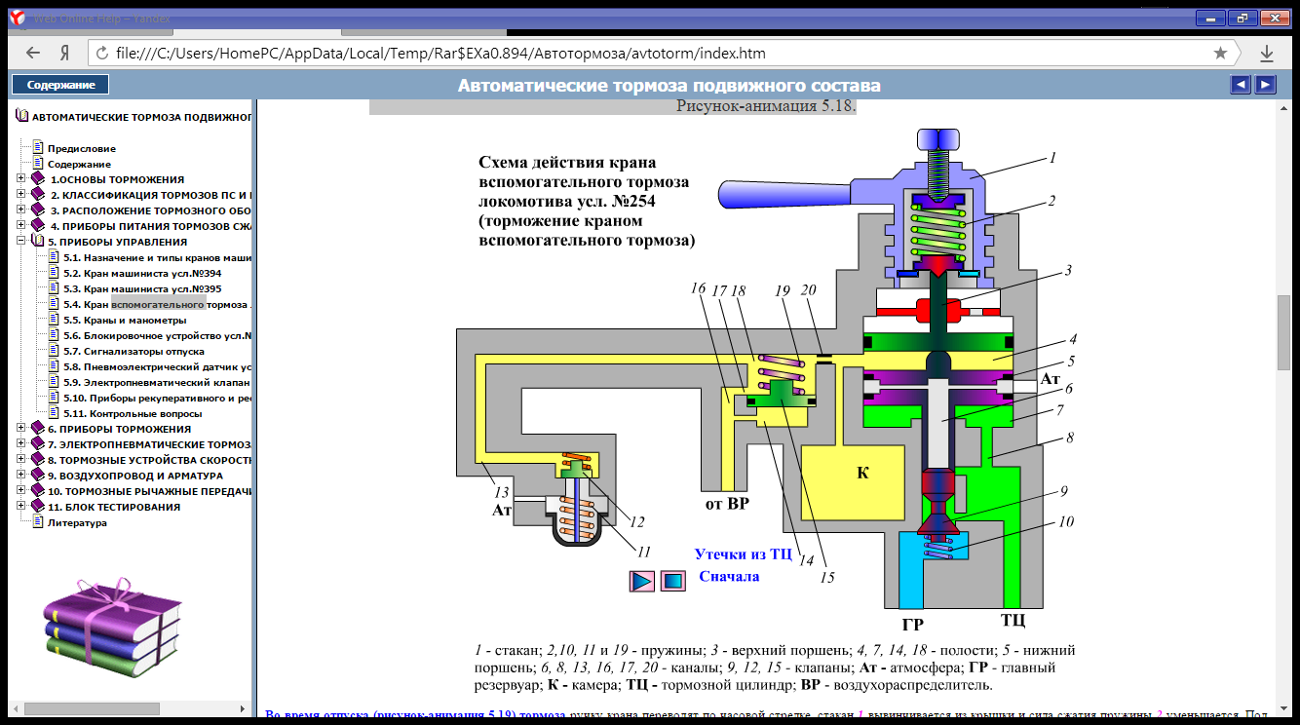Restore the browser window size
The image size is (1300, 725).
[x=1242, y=17]
